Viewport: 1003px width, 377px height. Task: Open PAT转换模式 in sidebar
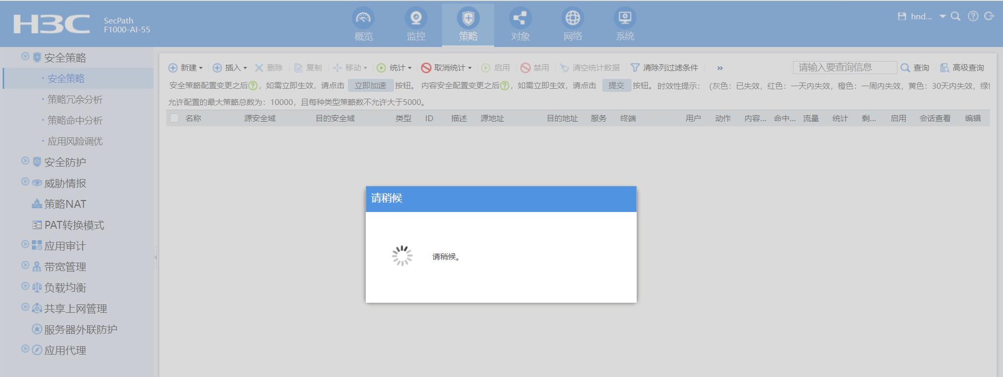point(74,225)
